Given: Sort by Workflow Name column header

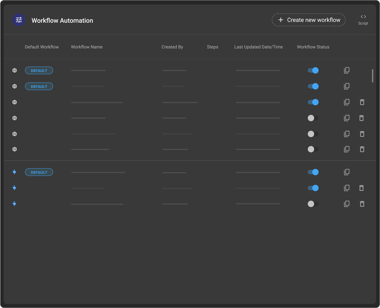Looking at the screenshot, I should (x=87, y=47).
